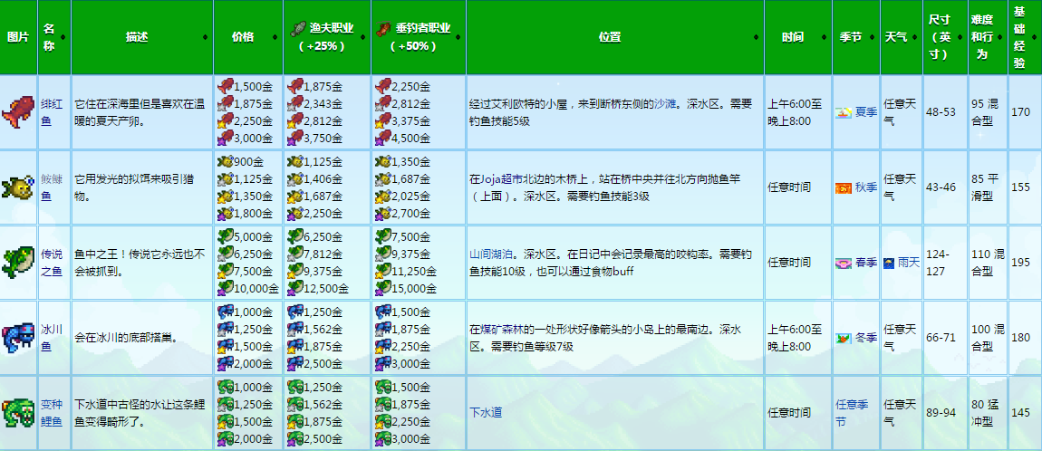
Task: Click the rain icon beside 雨天
Action: point(889,263)
